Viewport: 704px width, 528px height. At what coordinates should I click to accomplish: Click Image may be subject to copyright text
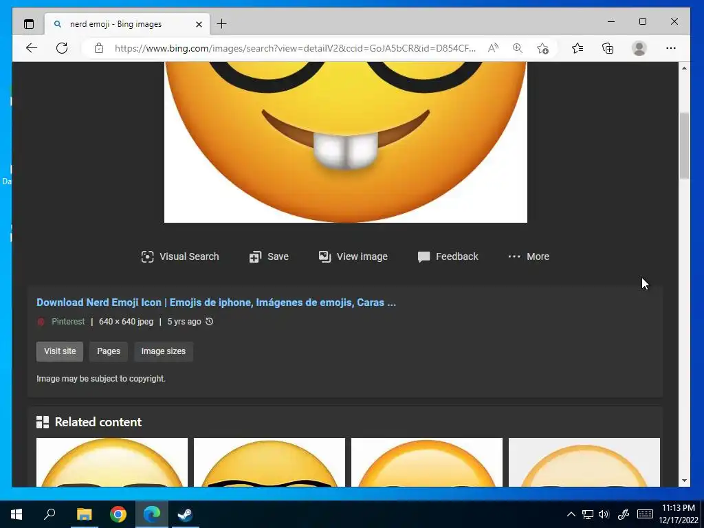point(101,379)
